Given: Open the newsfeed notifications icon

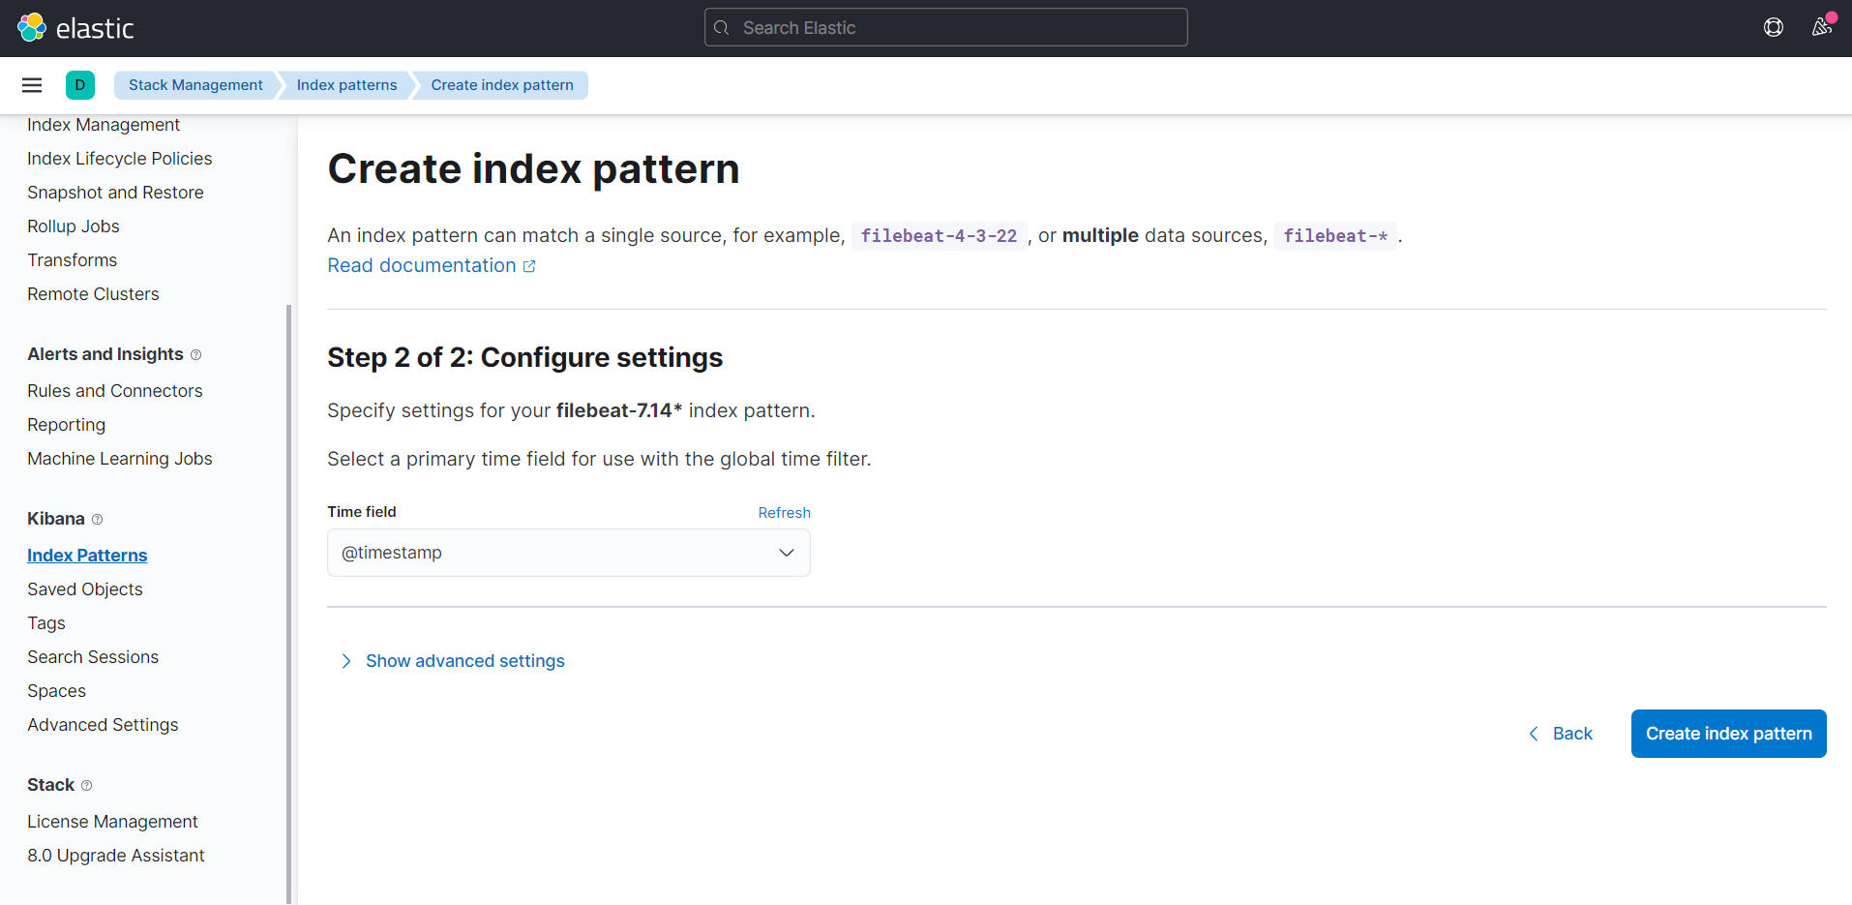Looking at the screenshot, I should [1822, 27].
